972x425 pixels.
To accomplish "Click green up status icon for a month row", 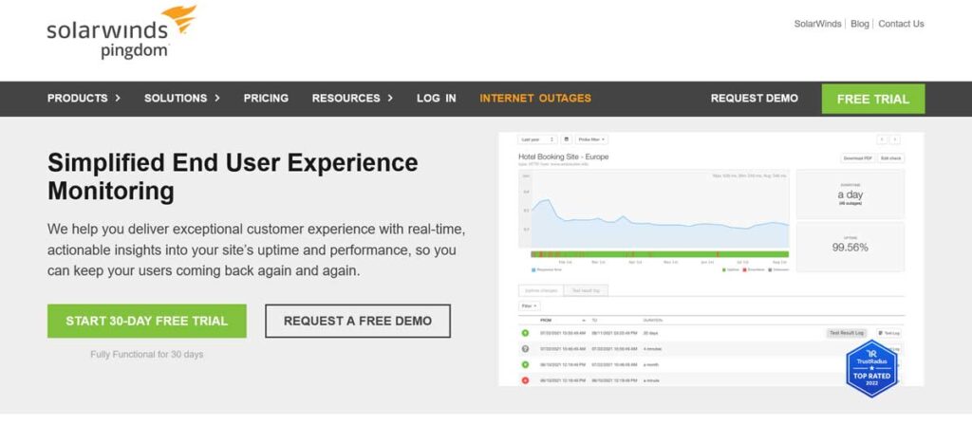I will click(x=526, y=365).
